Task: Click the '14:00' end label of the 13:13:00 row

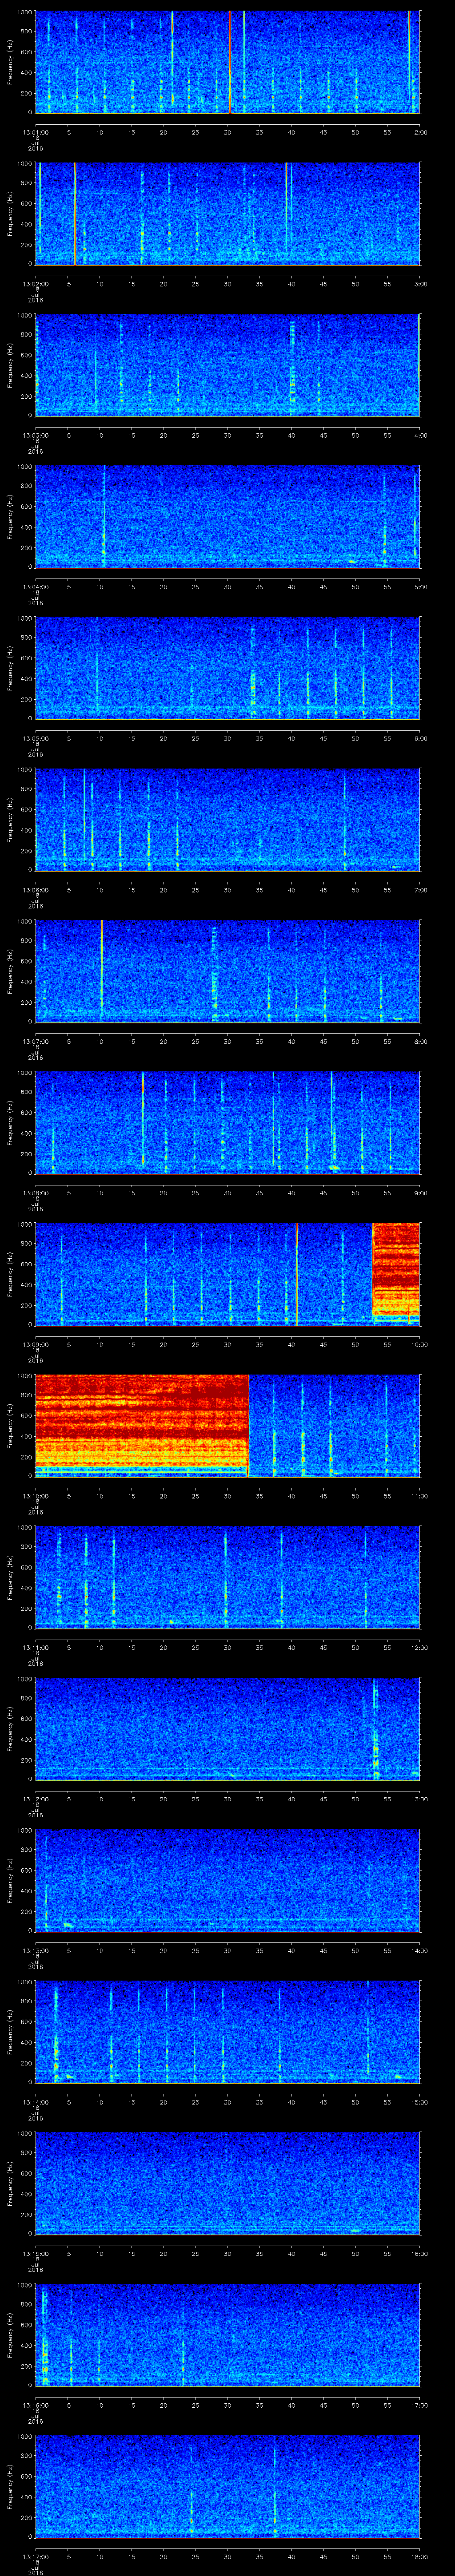Action: click(x=419, y=1950)
